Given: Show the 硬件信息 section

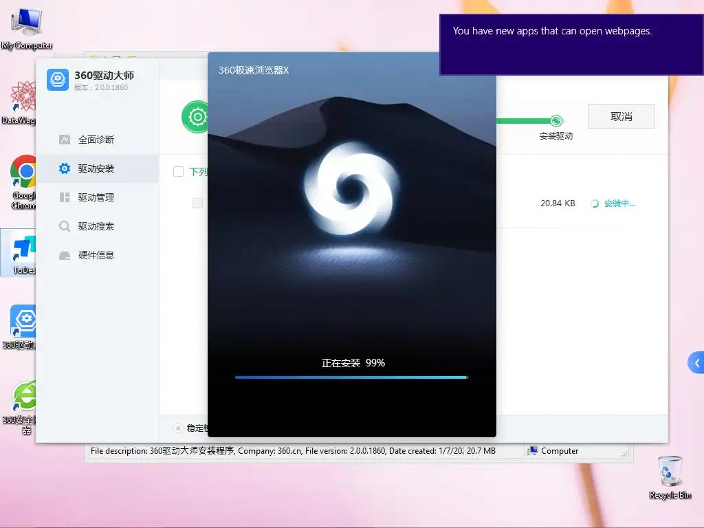Looking at the screenshot, I should pos(96,255).
